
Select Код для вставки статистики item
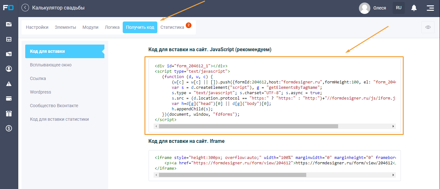(59, 119)
